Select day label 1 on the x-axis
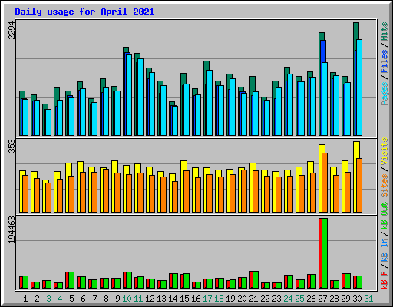The image size is (393, 307). pos(25,299)
